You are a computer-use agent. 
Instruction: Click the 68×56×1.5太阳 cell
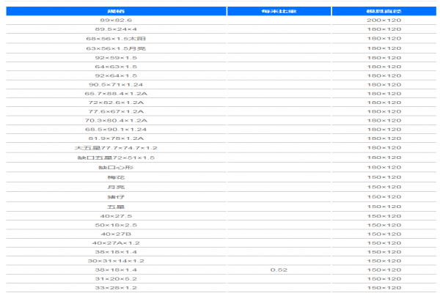click(116, 38)
